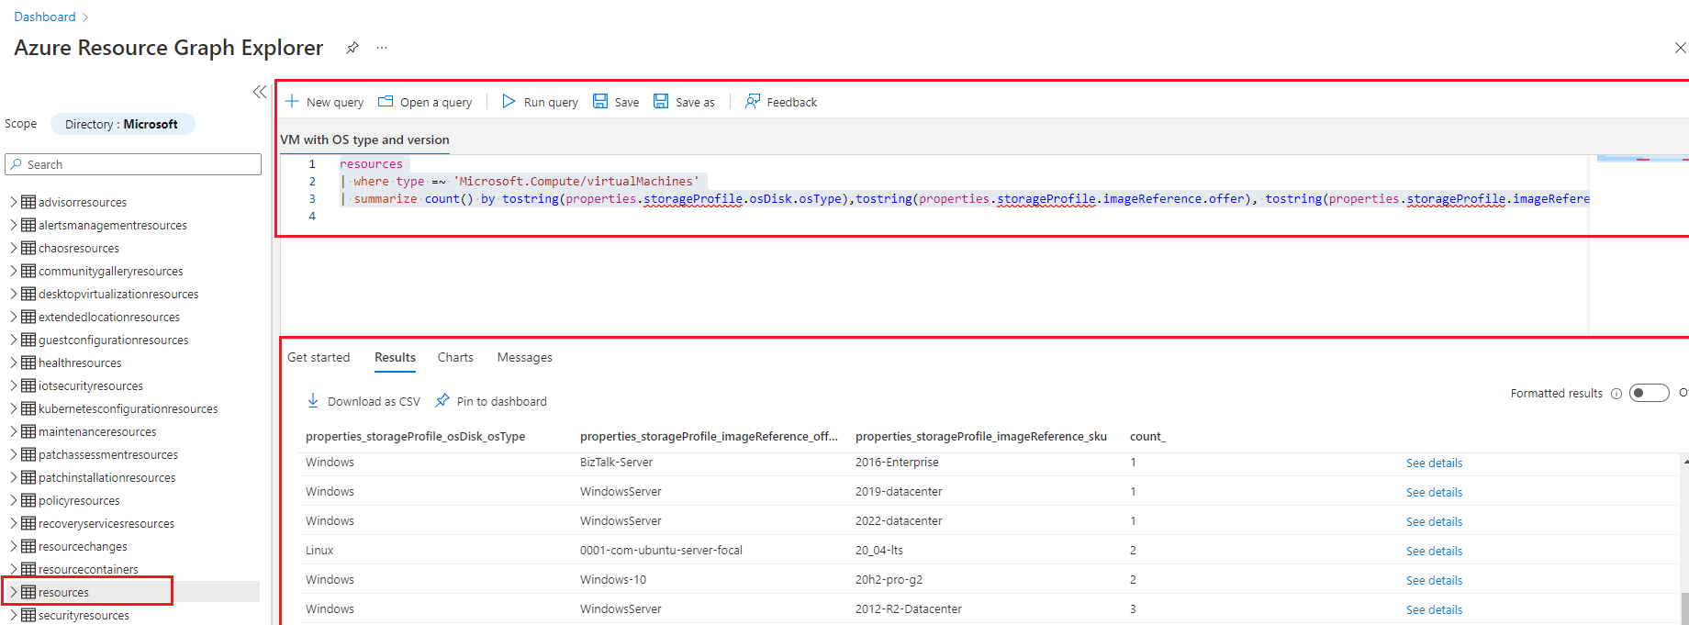Open See details for Linux ubuntu row
This screenshot has height=625, width=1689.
point(1434,551)
